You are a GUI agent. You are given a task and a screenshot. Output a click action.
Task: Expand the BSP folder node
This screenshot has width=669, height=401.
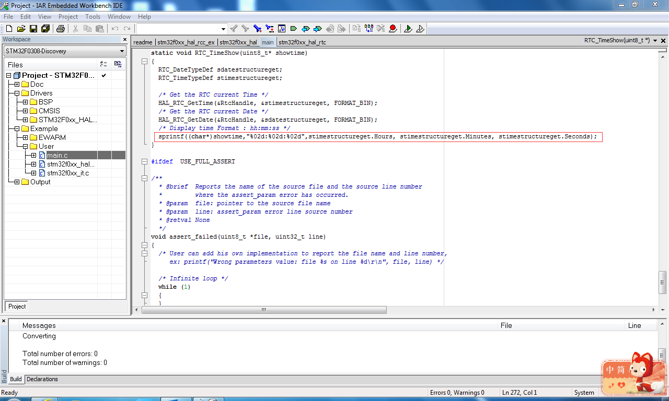(25, 102)
